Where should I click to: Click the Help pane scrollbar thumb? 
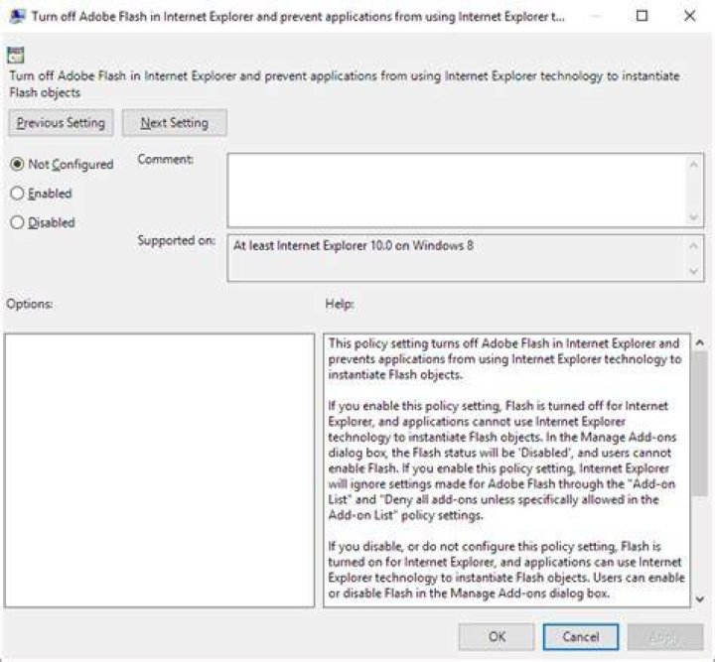point(700,423)
